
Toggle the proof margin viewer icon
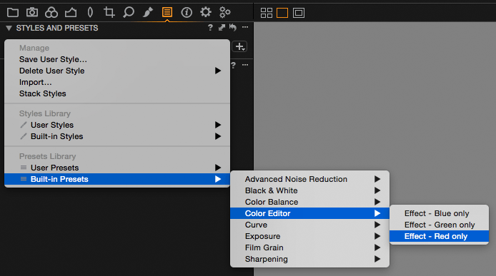299,13
